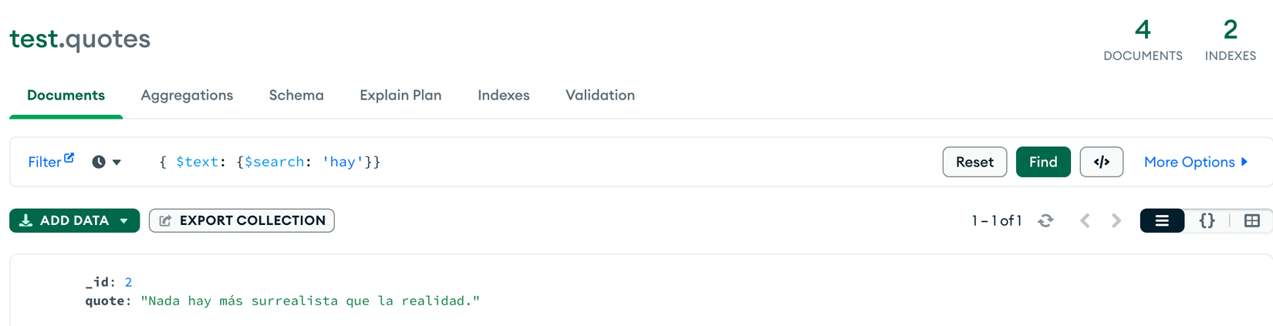Open the Aggregations tab
Image resolution: width=1273 pixels, height=326 pixels.
(x=187, y=96)
